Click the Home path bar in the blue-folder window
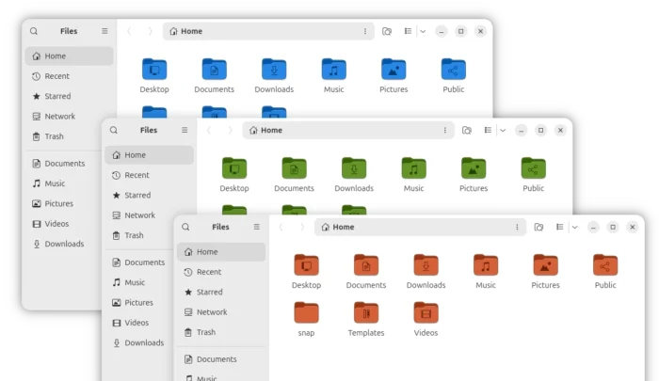The image size is (659, 381). [x=268, y=31]
